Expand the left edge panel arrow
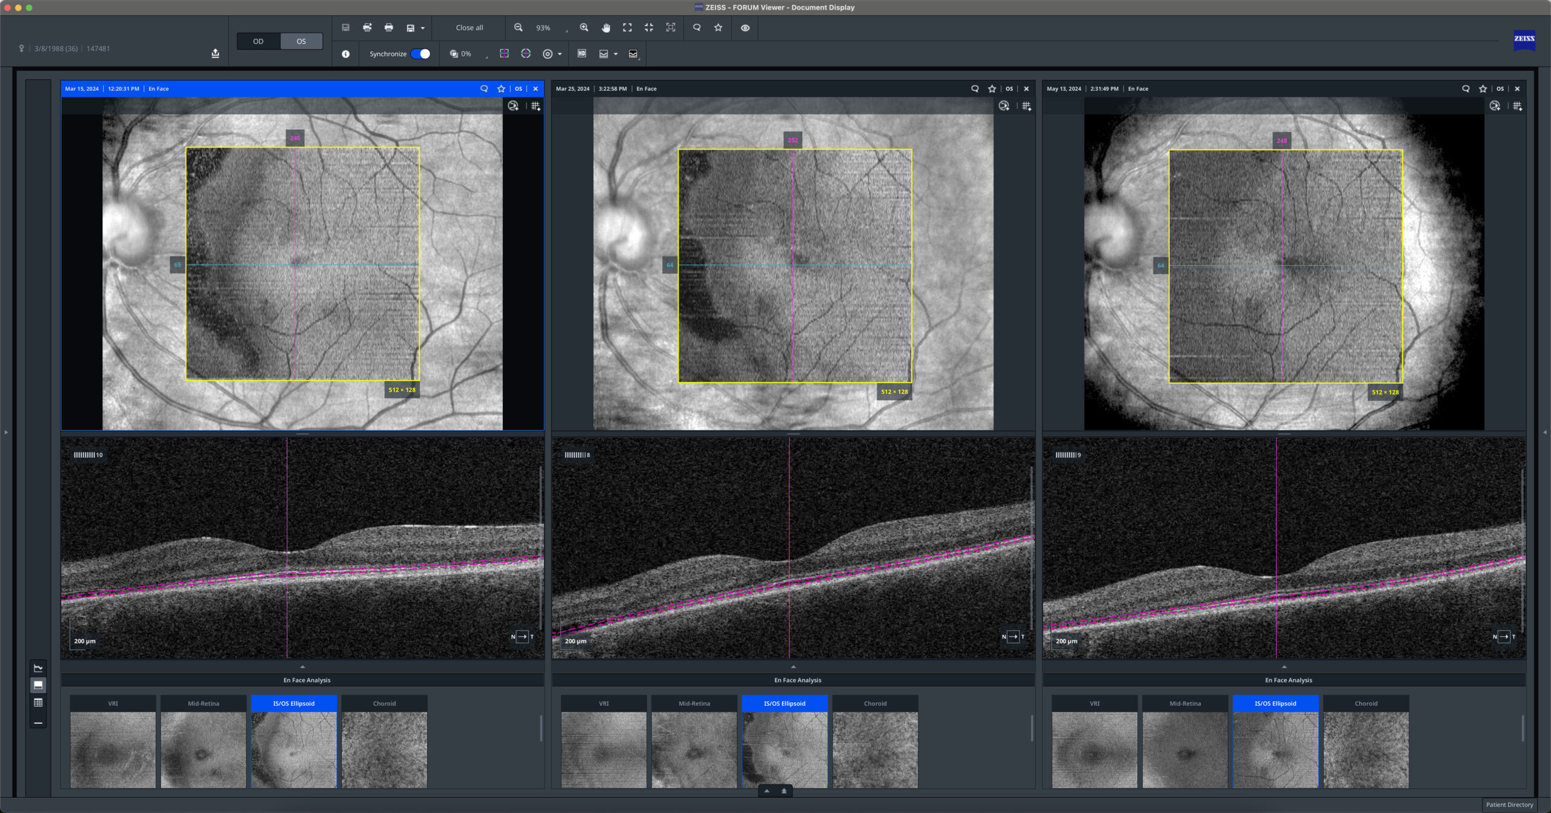This screenshot has width=1551, height=813. 6,432
